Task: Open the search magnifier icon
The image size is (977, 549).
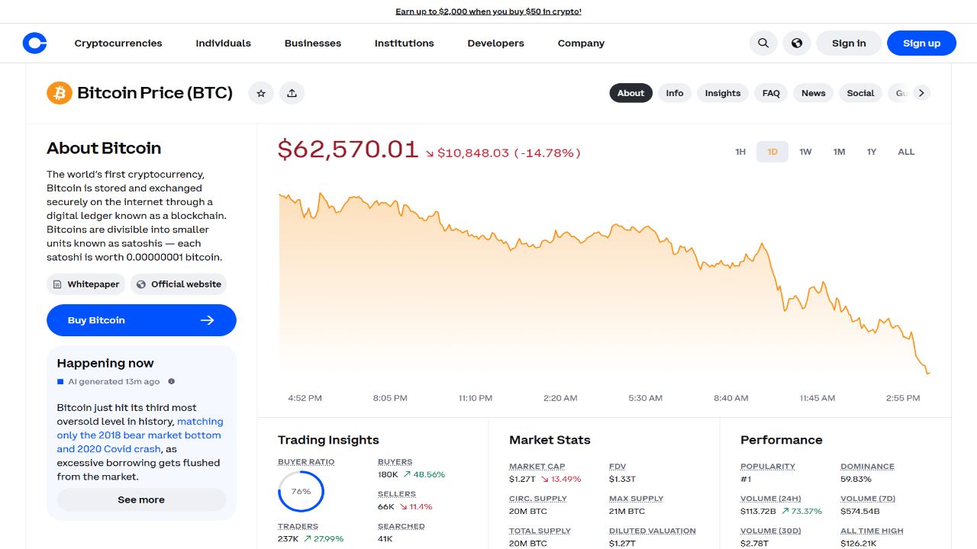Action: click(763, 43)
